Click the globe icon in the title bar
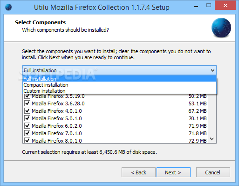239x186 pixels. click(x=8, y=7)
